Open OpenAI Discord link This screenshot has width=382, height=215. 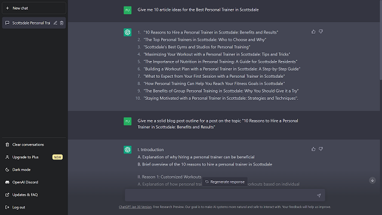point(34,182)
